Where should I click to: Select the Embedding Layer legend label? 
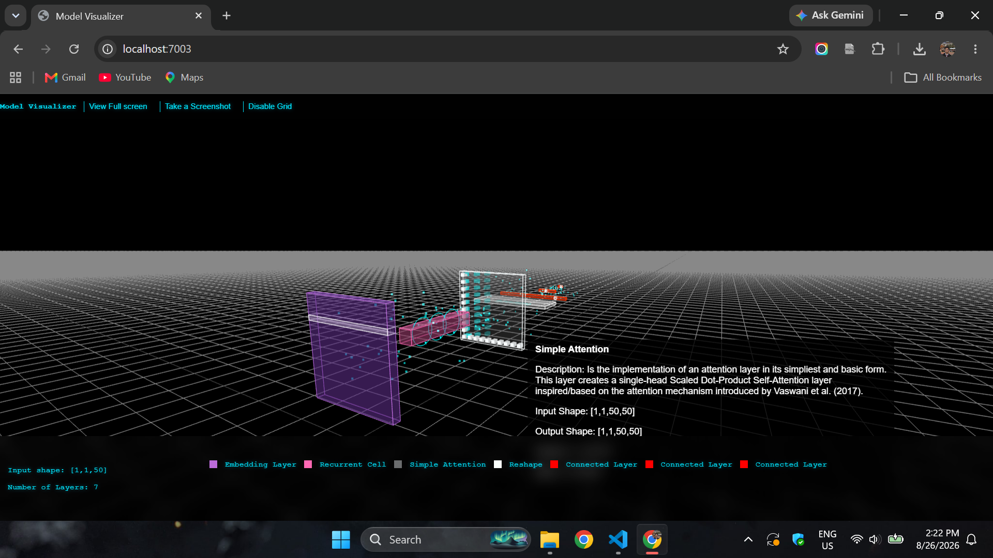point(261,464)
